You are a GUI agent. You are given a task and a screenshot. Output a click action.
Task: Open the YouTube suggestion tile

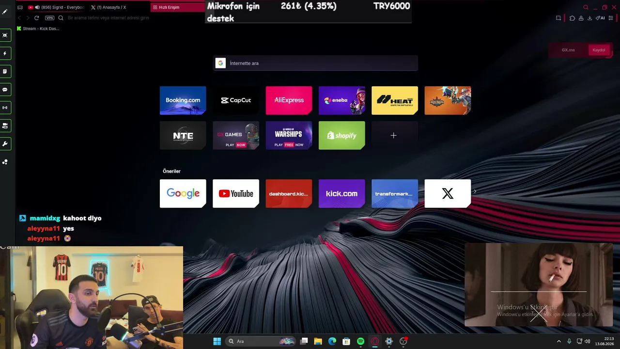click(236, 193)
